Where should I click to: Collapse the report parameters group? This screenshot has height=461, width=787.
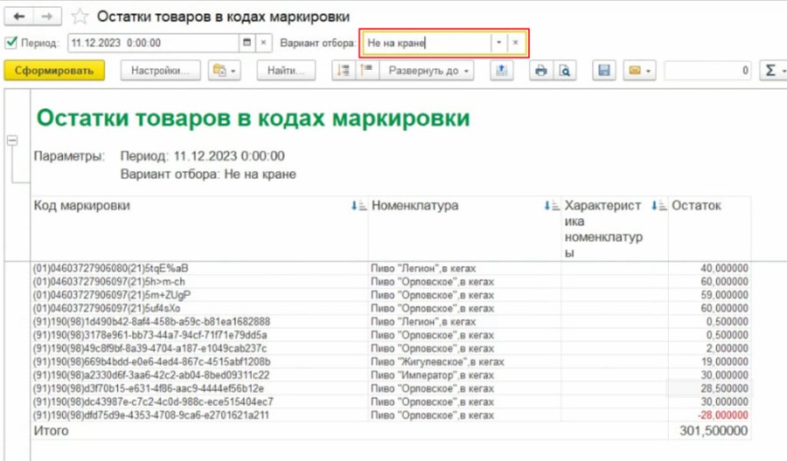point(12,141)
